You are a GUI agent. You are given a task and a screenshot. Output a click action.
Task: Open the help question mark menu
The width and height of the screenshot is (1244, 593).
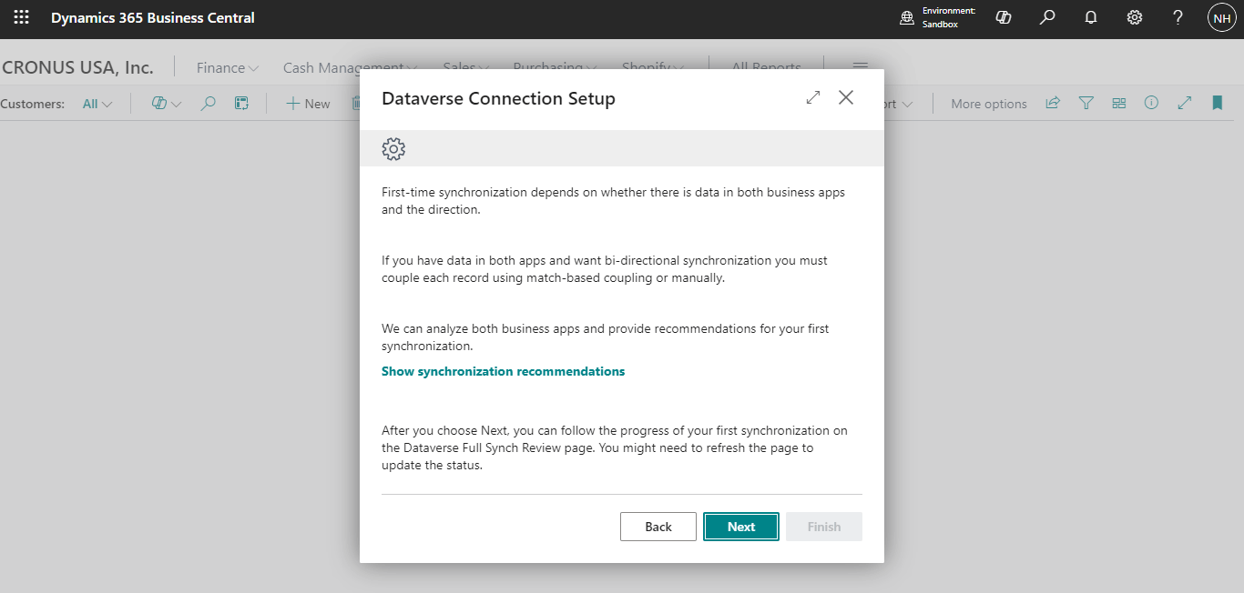[x=1178, y=17]
